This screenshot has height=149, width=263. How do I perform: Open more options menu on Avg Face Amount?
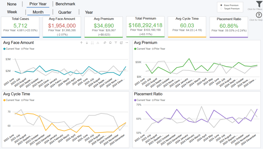(127, 43)
